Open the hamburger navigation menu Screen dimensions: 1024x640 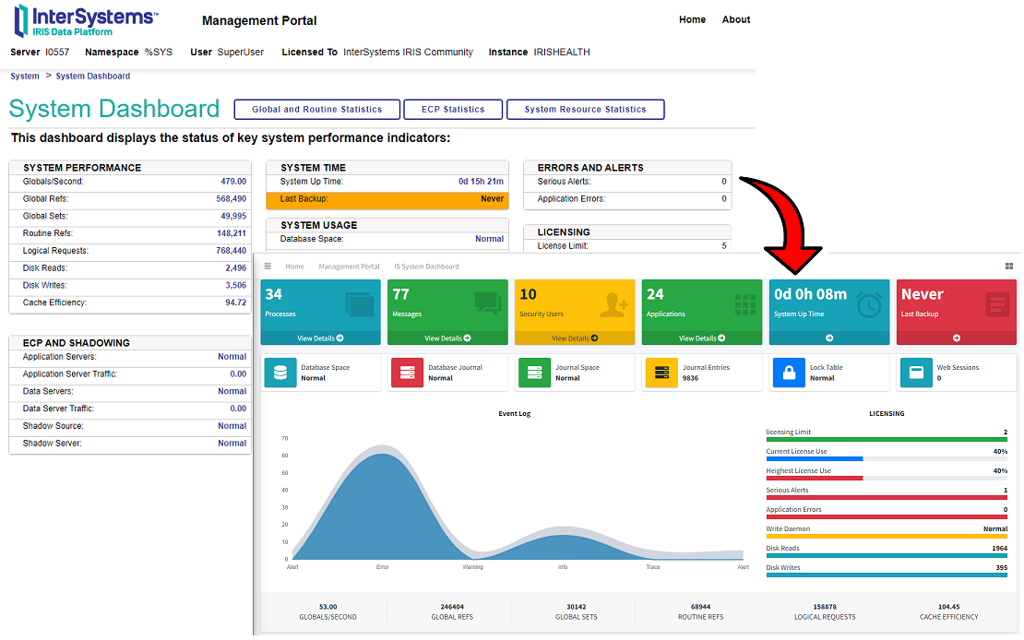267,265
